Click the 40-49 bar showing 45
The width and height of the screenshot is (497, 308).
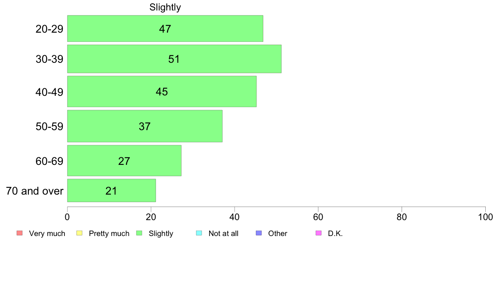pyautogui.click(x=161, y=91)
